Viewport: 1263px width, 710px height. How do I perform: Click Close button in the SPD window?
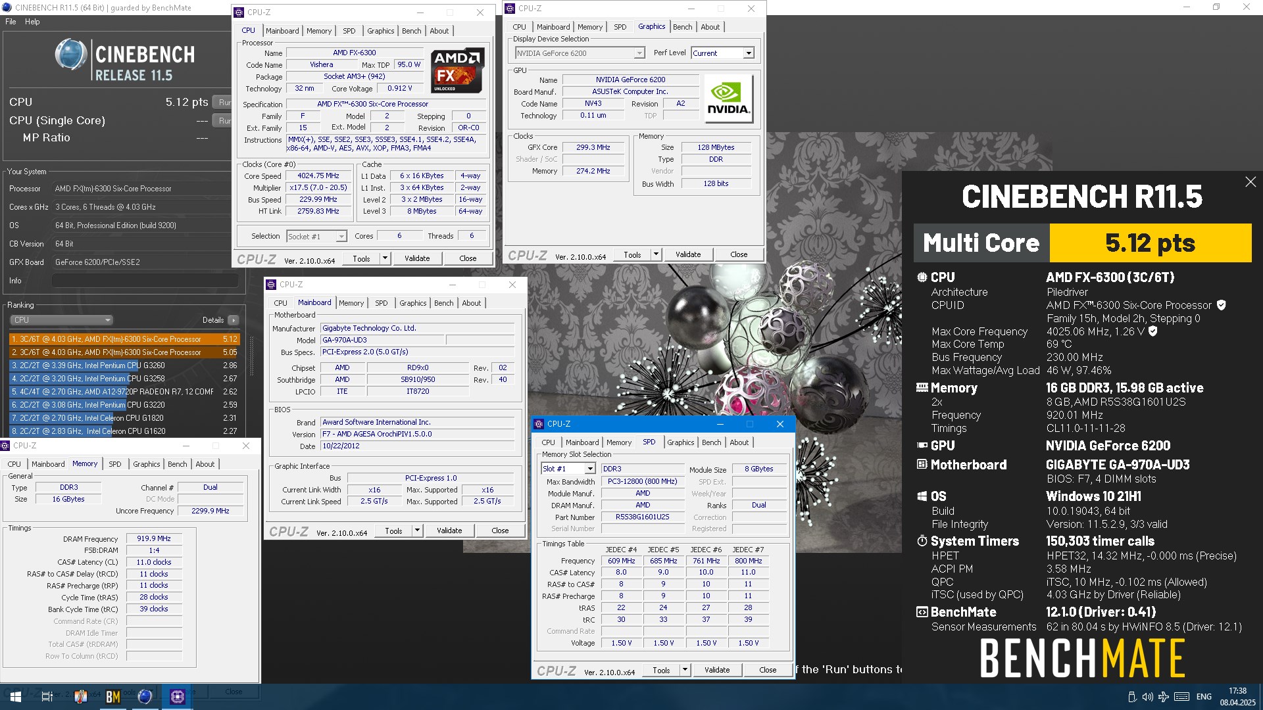[x=768, y=670]
